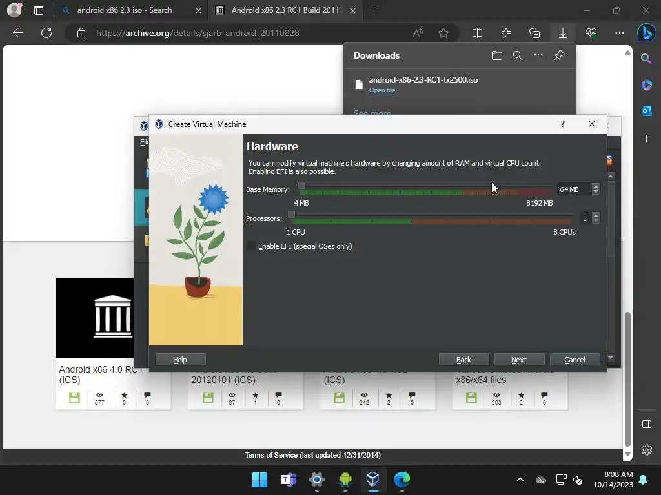
Task: Open Browser essentials heart icon
Action: click(591, 33)
